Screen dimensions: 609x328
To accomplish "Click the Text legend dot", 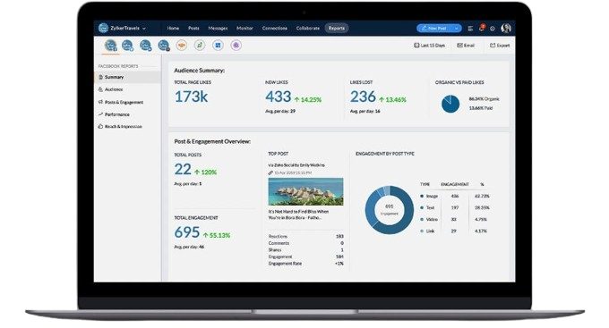I will (422, 208).
